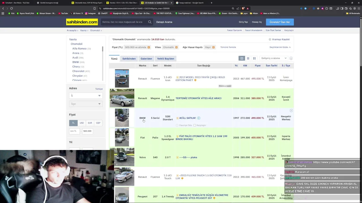362x203 pixels.
Task: Sort by Fiyat column header
Action: pos(258,66)
